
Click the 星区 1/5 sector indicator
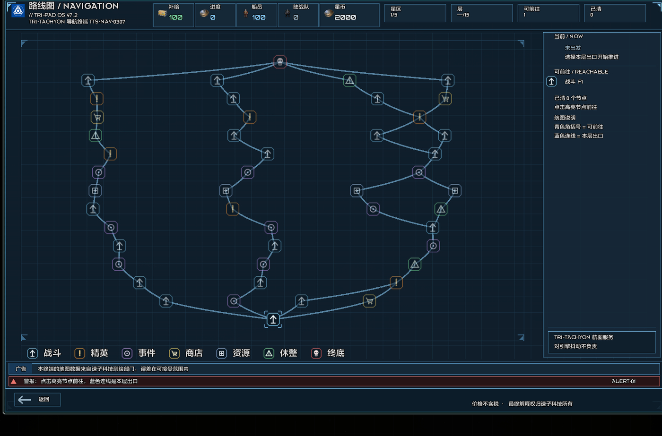coord(415,13)
